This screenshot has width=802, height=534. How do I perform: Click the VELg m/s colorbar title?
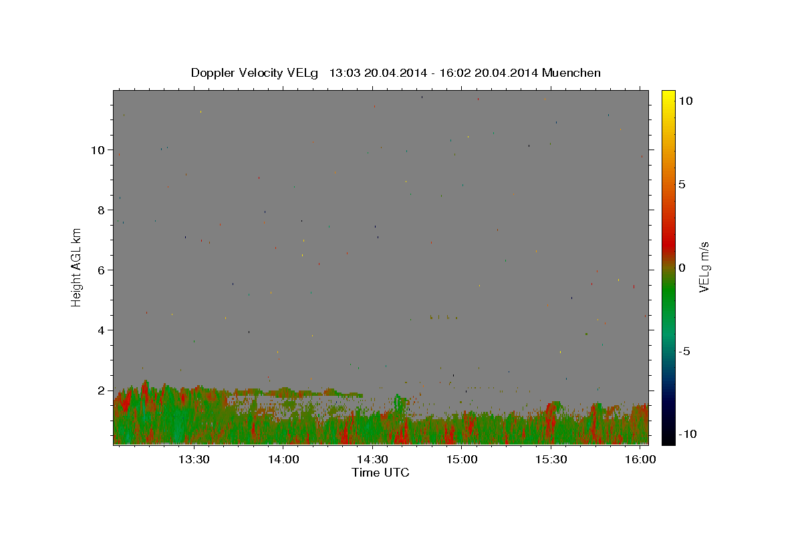(704, 268)
